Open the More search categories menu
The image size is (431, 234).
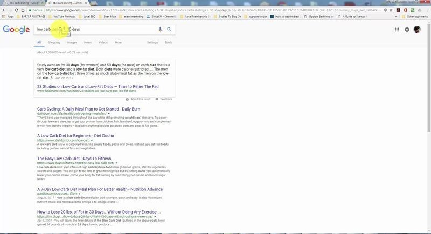coord(117,42)
